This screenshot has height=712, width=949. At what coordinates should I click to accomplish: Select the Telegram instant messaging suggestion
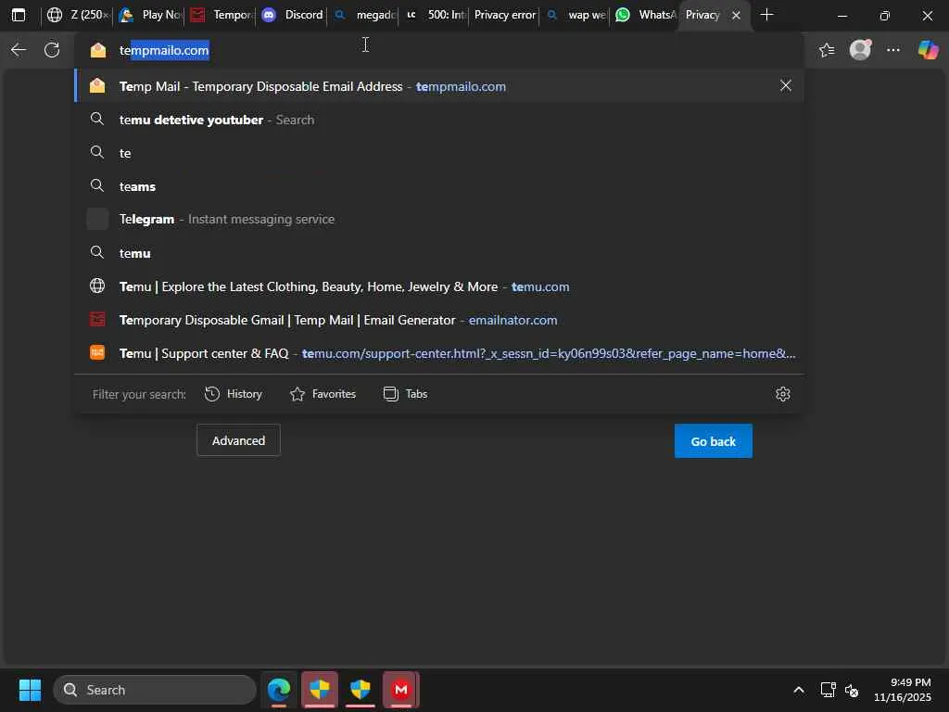438,219
